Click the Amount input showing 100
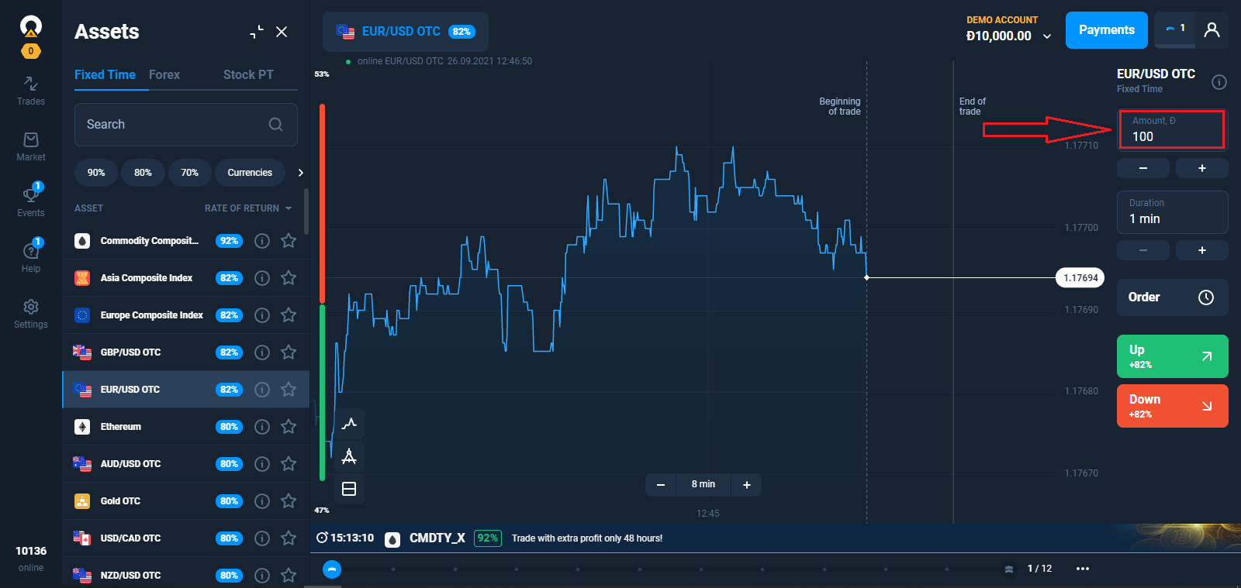 click(1171, 129)
